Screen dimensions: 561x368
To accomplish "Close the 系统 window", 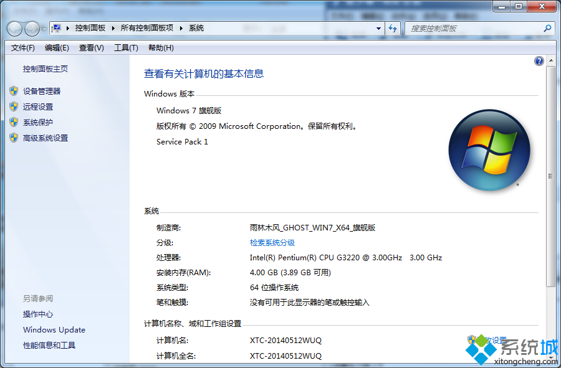I will 542,6.
